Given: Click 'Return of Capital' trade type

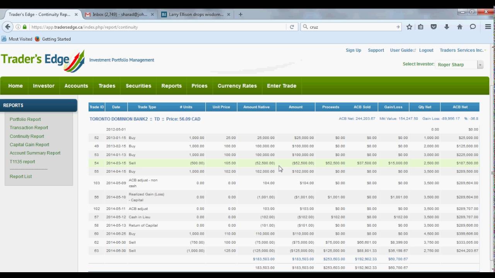Looking at the screenshot, I should click(143, 225).
